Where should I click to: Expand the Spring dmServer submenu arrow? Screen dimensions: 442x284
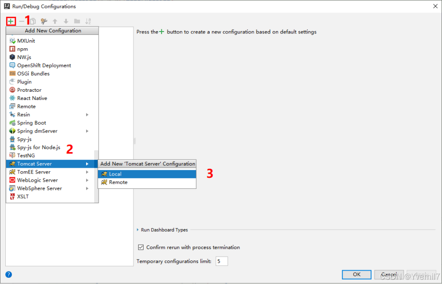(x=87, y=131)
